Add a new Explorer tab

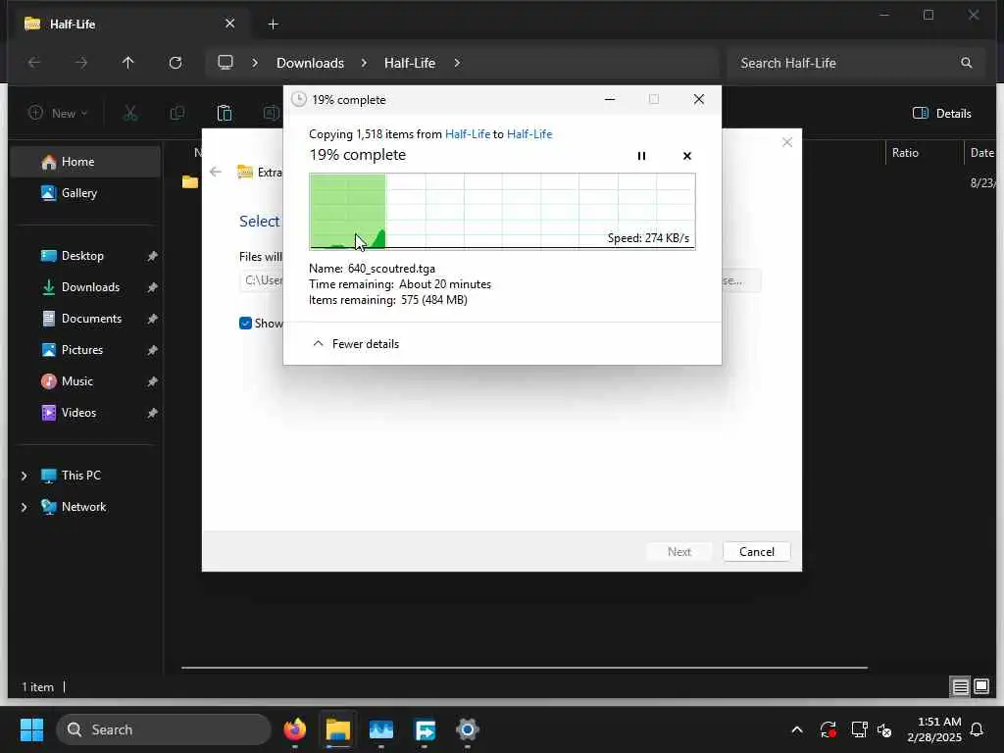[x=273, y=25]
